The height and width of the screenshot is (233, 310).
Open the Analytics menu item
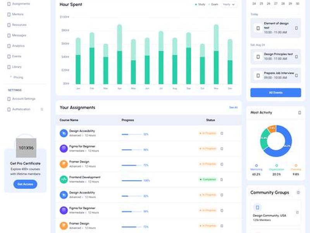(x=18, y=46)
